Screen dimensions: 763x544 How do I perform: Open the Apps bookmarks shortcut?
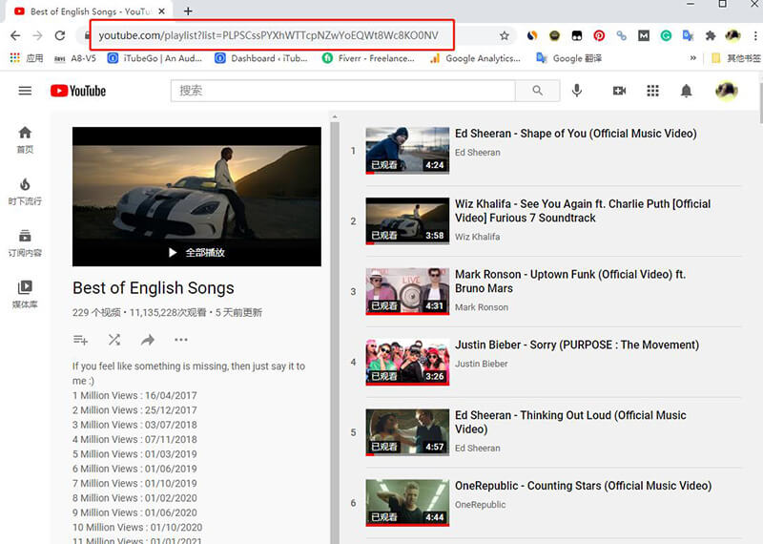[x=27, y=58]
